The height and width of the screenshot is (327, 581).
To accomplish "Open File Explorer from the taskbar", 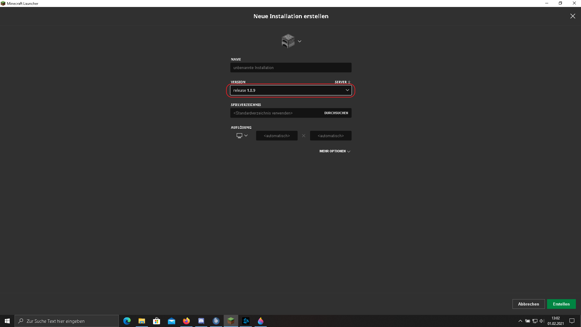I will coord(142,321).
